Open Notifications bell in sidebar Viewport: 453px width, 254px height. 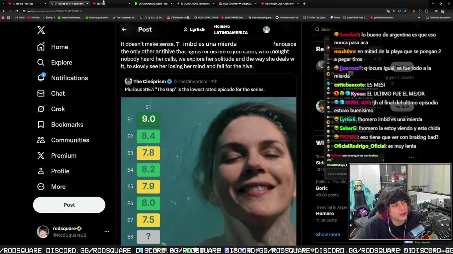click(x=63, y=78)
